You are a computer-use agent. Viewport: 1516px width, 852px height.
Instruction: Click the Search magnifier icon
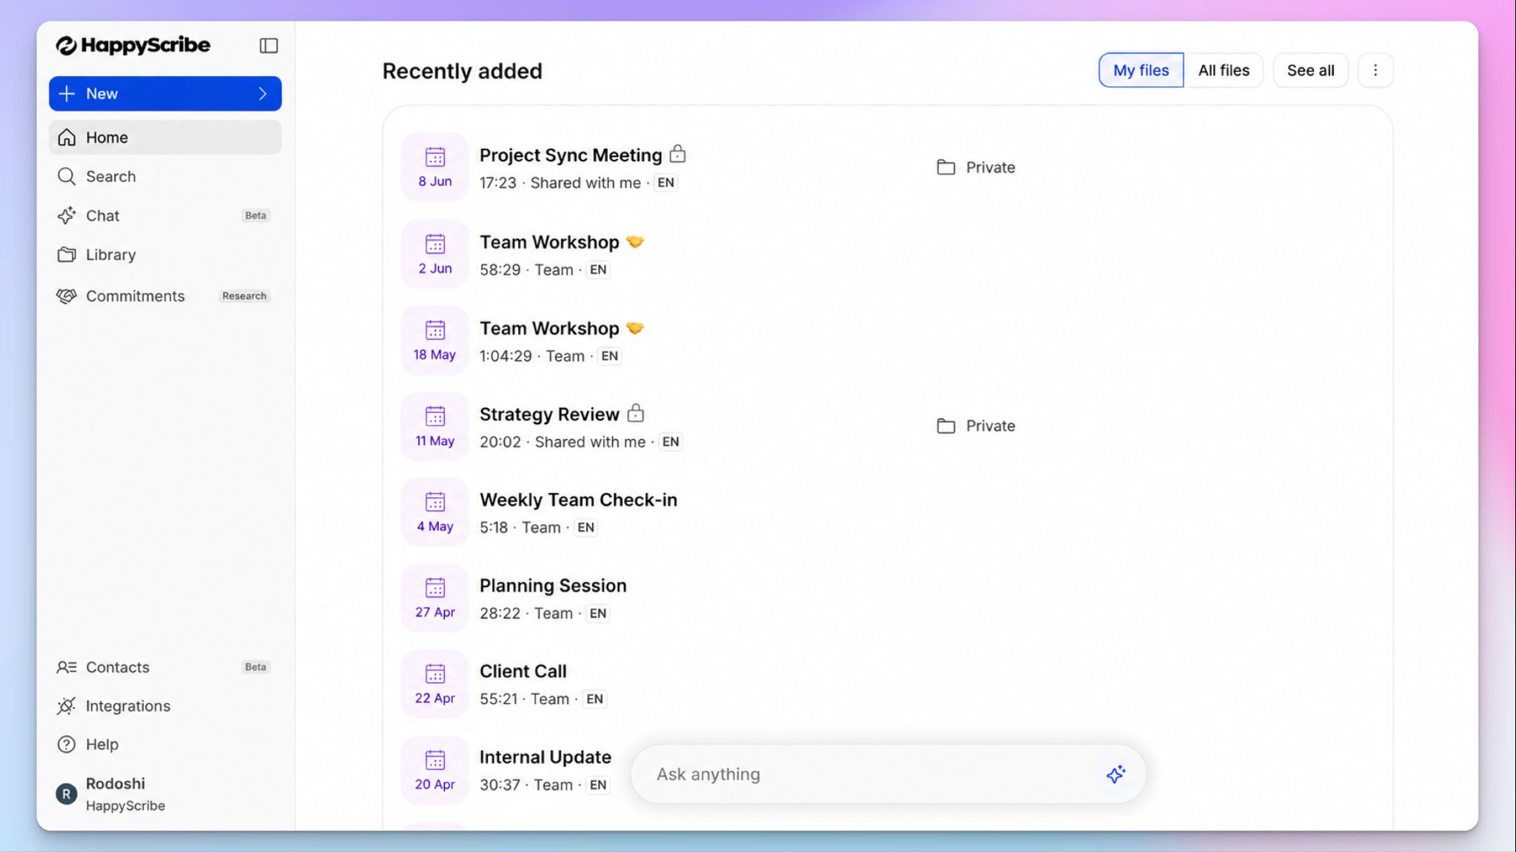[x=67, y=176]
